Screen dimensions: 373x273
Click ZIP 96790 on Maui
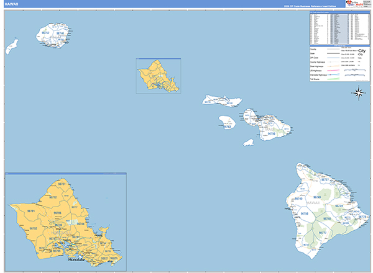pos(272,133)
